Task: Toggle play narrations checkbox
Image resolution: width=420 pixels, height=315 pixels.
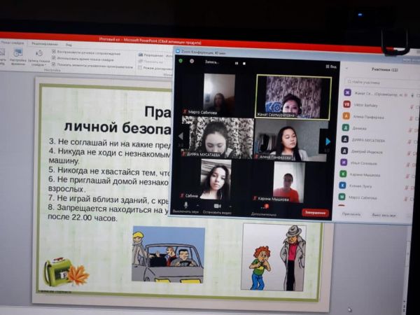Action: click(55, 52)
